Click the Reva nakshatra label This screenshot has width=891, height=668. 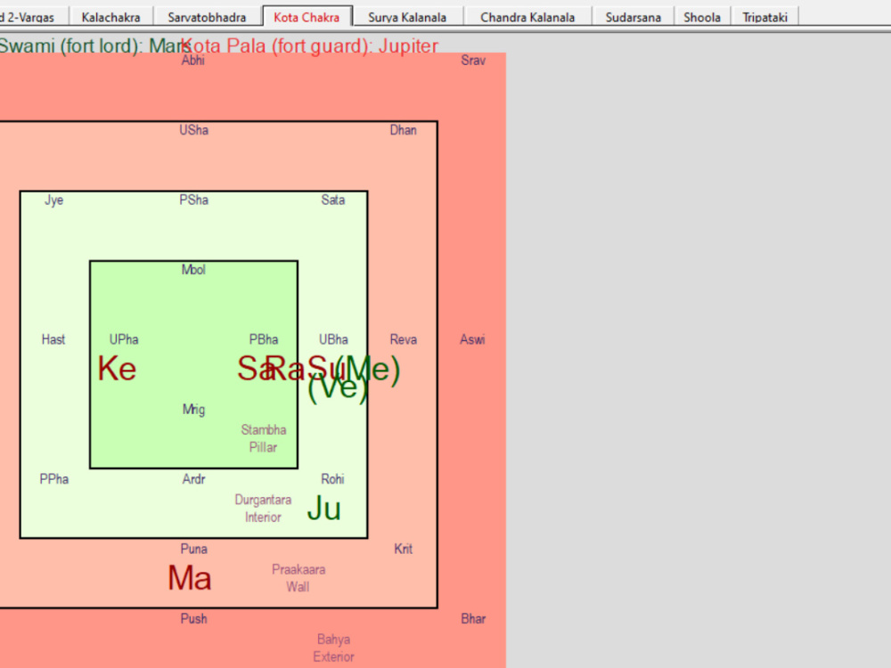tap(404, 339)
